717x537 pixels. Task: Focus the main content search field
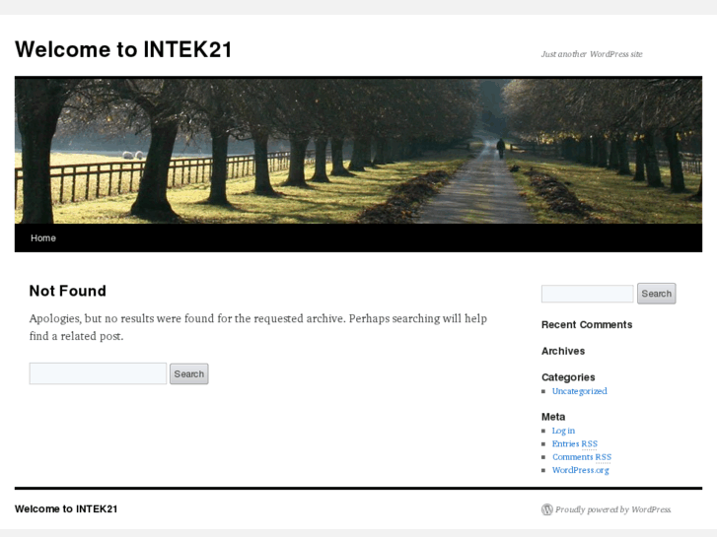click(98, 373)
